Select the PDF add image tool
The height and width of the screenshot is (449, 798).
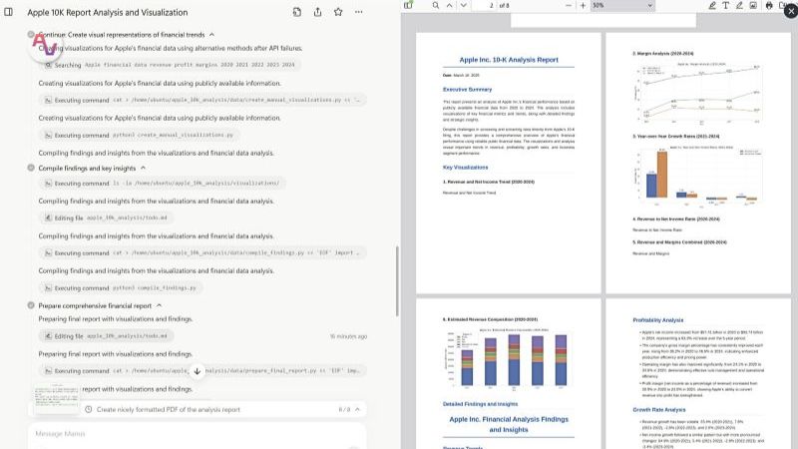coord(753,5)
